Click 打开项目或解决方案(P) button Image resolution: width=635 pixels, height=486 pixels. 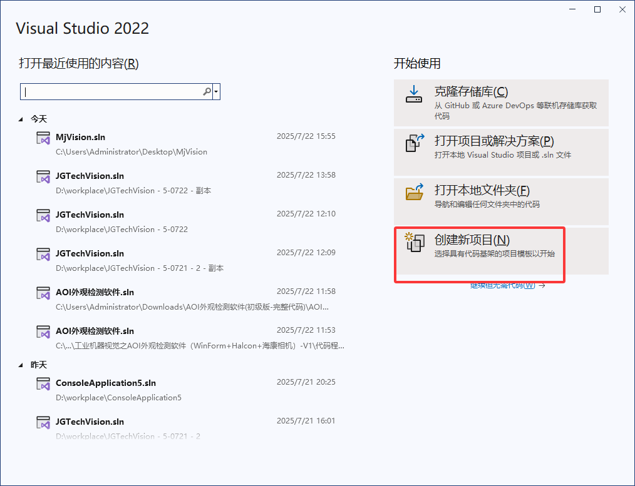tap(501, 152)
